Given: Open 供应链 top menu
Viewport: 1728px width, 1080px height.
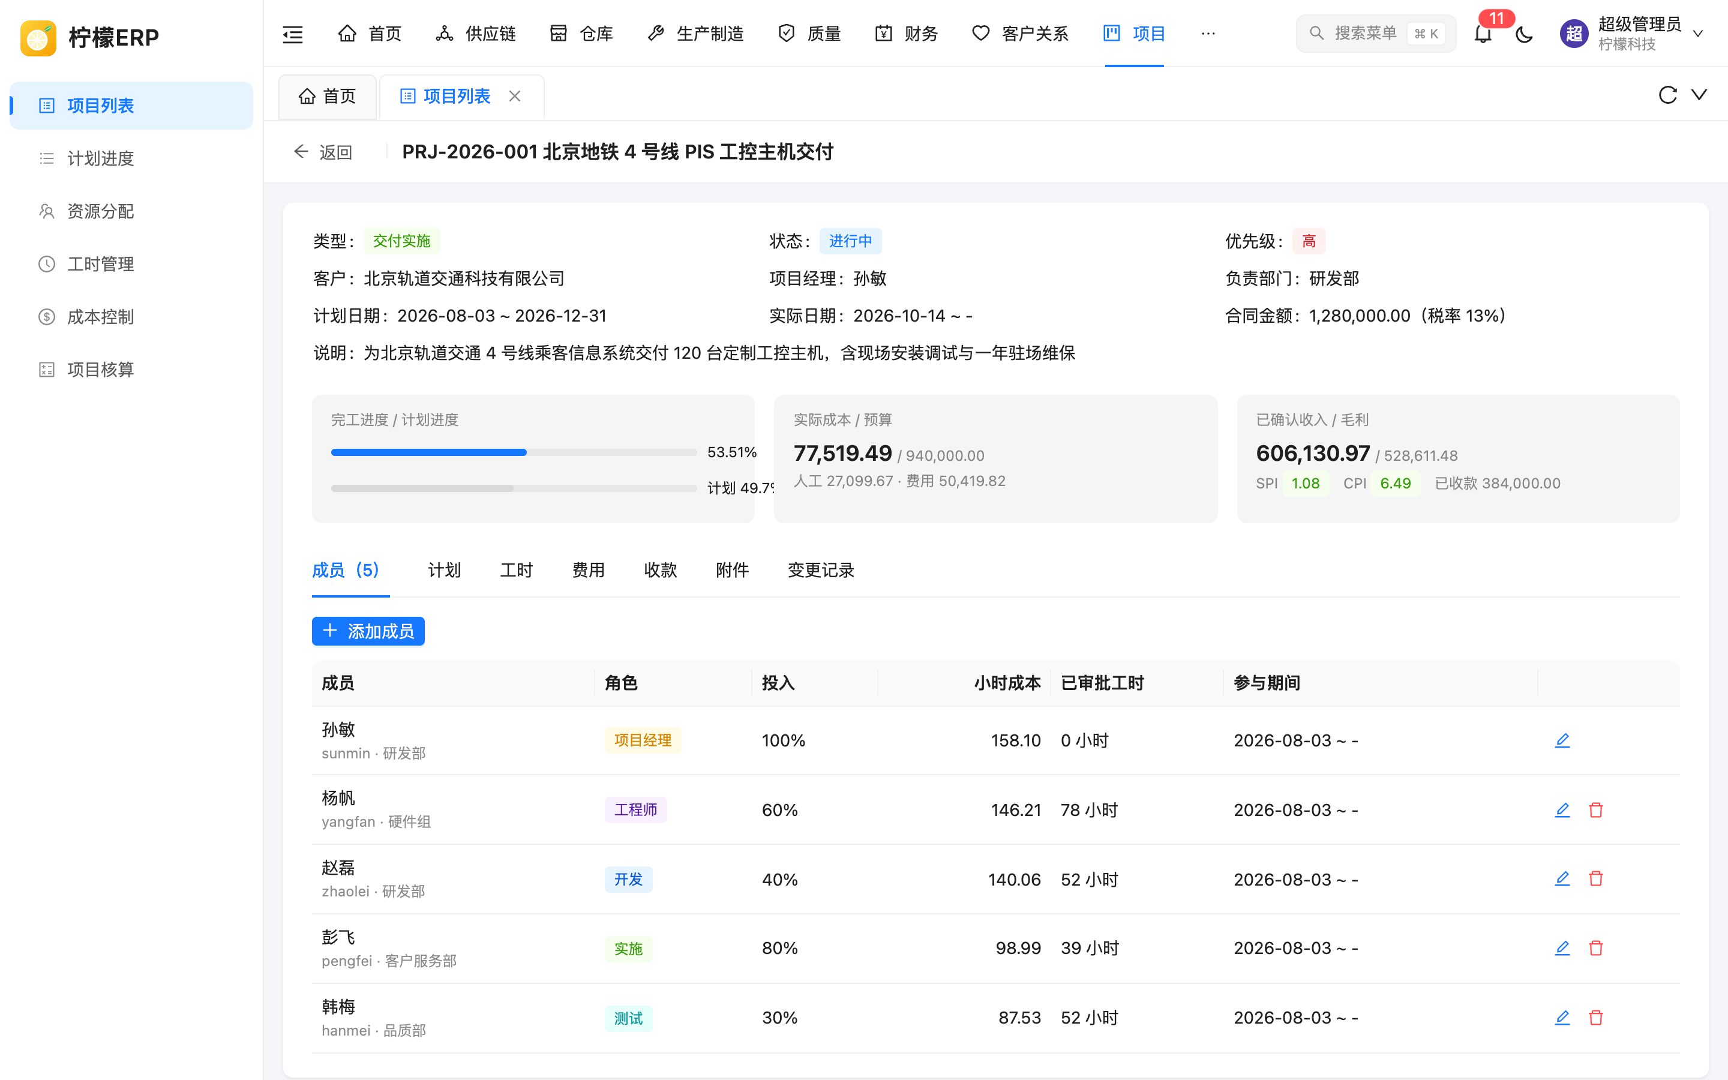Looking at the screenshot, I should (x=476, y=34).
